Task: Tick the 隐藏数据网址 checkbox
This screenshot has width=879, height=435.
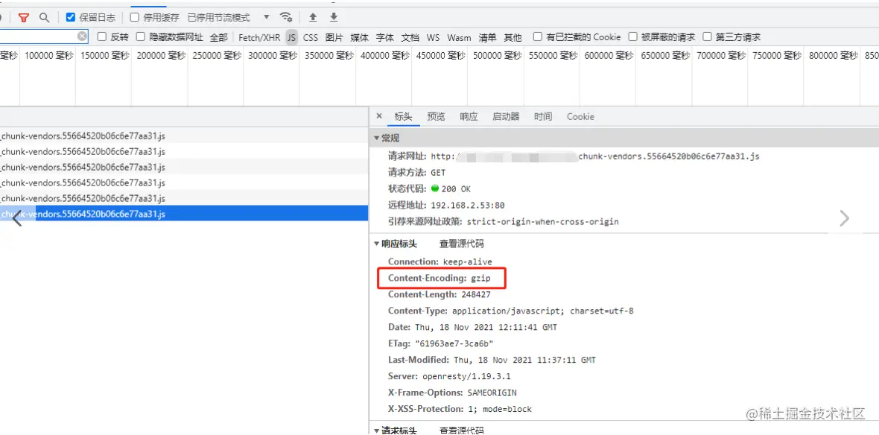Action: click(x=141, y=37)
